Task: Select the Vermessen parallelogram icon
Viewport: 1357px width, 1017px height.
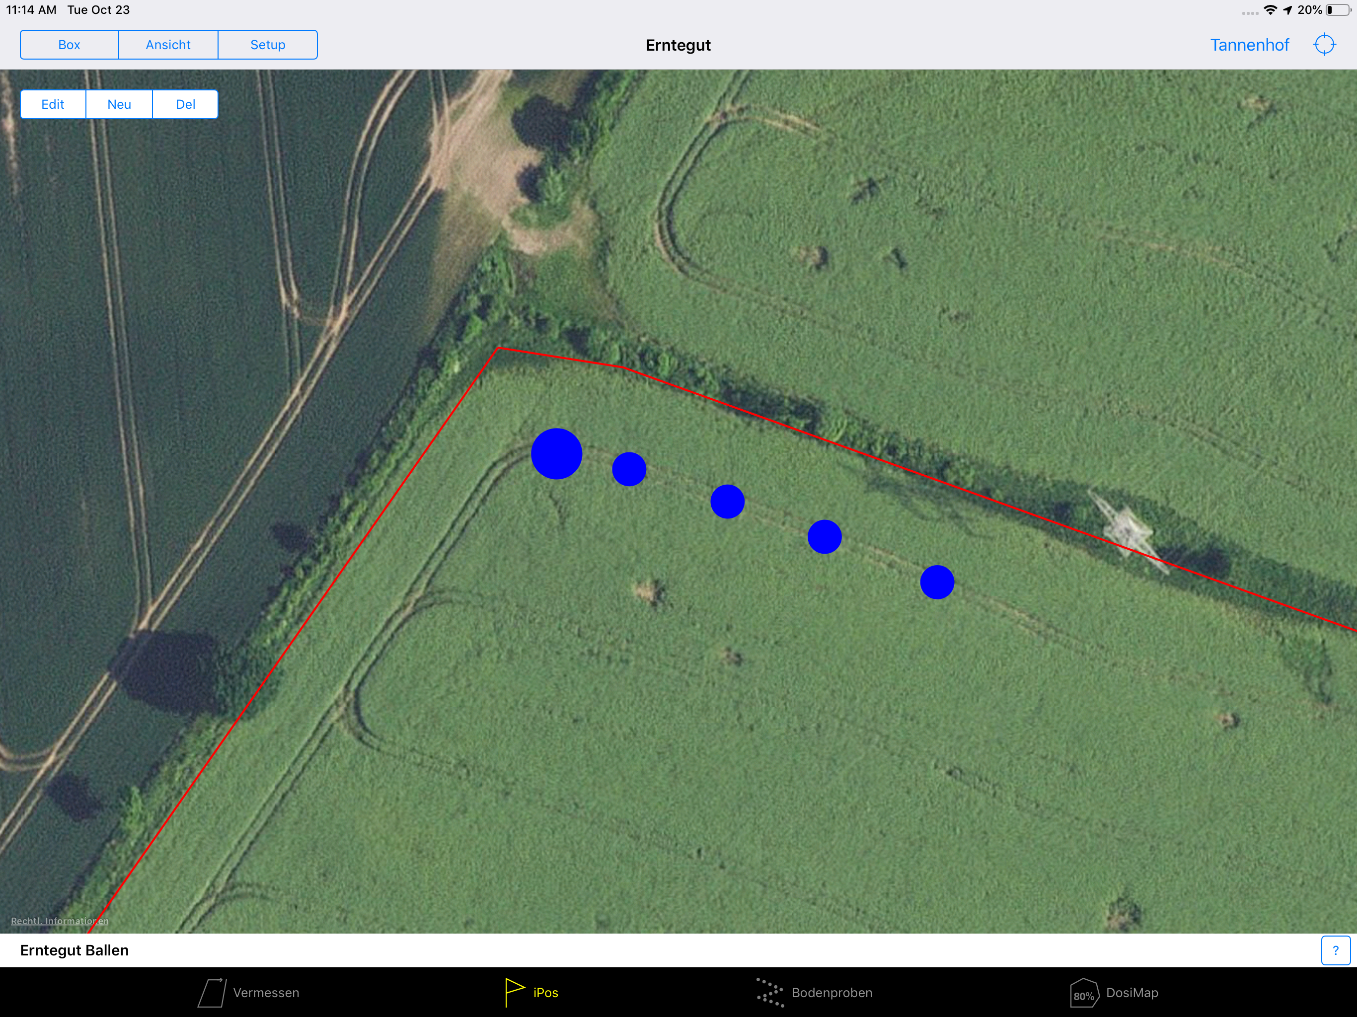Action: pos(212,993)
